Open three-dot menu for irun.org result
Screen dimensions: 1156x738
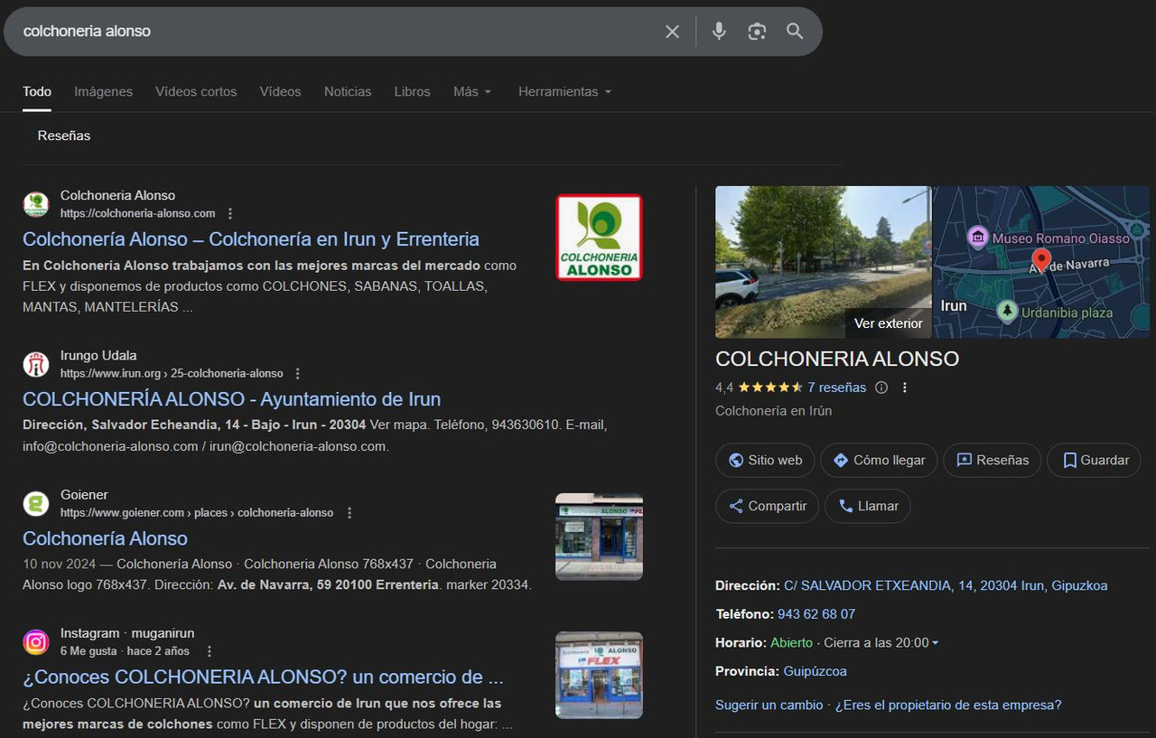[x=298, y=374]
